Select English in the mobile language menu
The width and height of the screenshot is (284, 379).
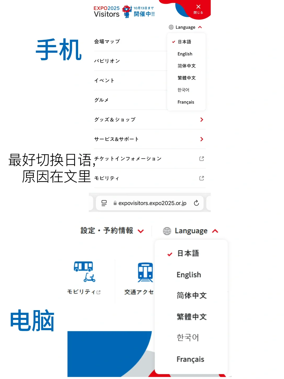(x=185, y=54)
